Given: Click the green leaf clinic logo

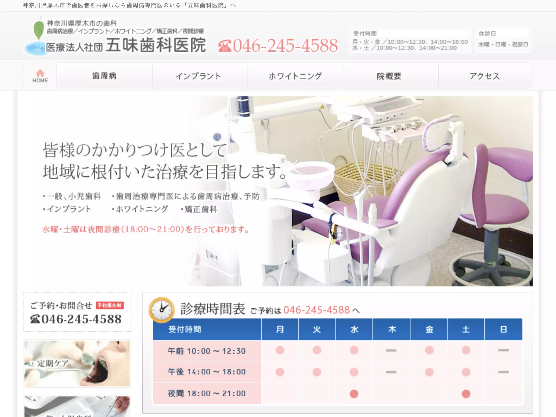Looking at the screenshot, I should pyautogui.click(x=39, y=28).
